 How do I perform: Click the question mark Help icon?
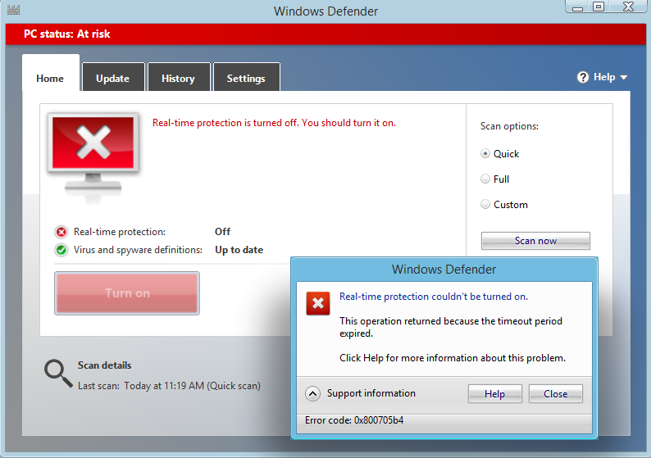[x=583, y=77]
